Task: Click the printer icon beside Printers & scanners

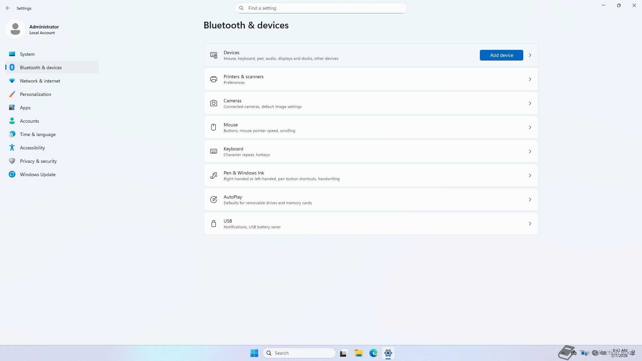Action: click(213, 79)
